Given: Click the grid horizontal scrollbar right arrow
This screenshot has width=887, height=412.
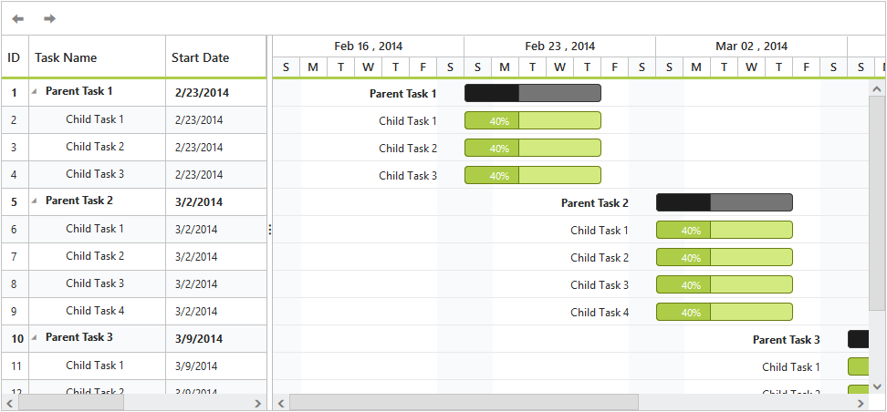Looking at the screenshot, I should tap(257, 403).
